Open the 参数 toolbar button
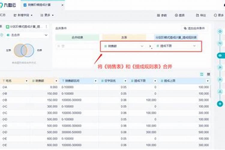The image size is (225, 150). 162,15
